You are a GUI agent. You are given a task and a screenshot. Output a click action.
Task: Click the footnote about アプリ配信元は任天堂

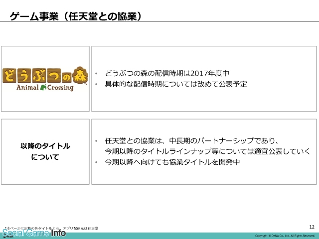(x=52, y=229)
